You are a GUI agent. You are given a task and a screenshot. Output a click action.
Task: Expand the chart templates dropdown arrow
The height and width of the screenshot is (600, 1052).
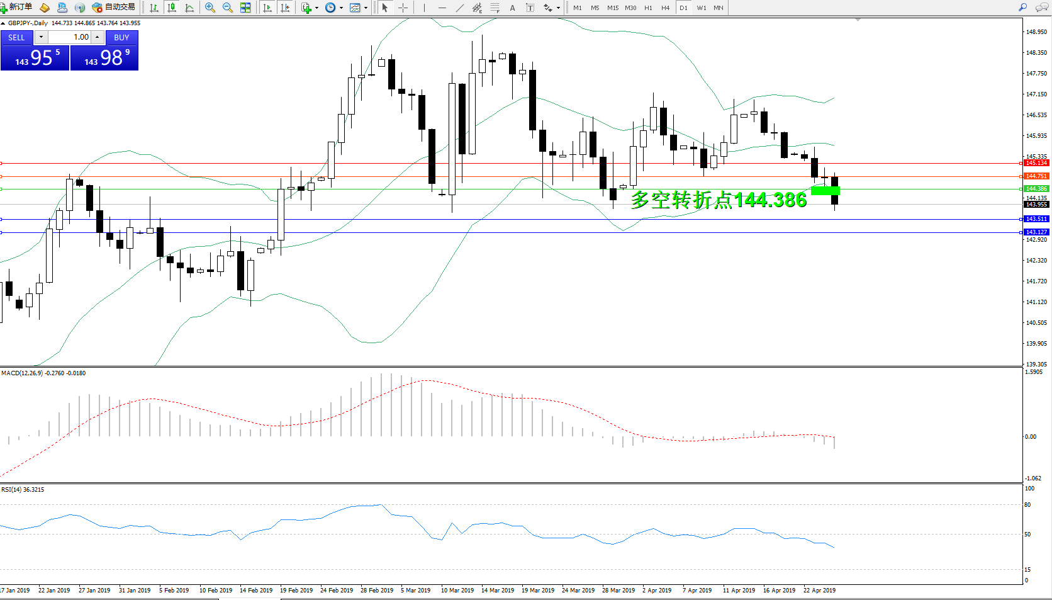[x=366, y=8]
